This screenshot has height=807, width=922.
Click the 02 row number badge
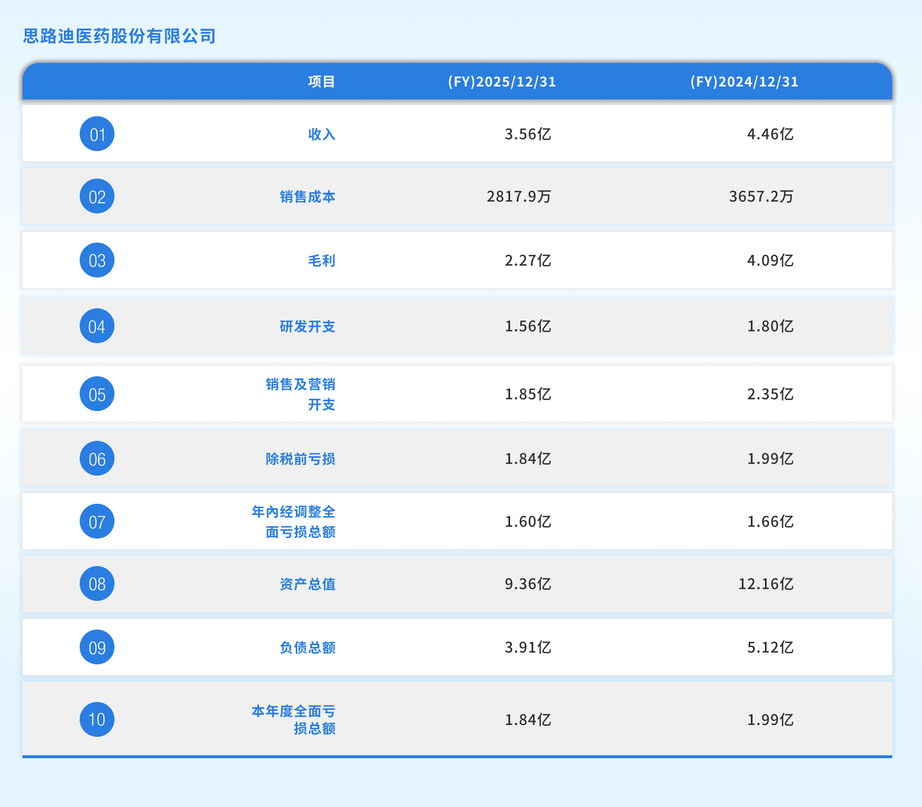pyautogui.click(x=97, y=197)
